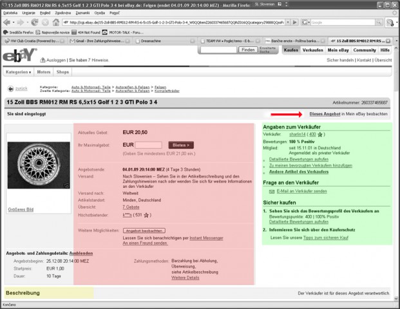Viewport: 400px width, 309px height.
Task: Open Središče Firefox bookmark
Action: click(x=18, y=32)
